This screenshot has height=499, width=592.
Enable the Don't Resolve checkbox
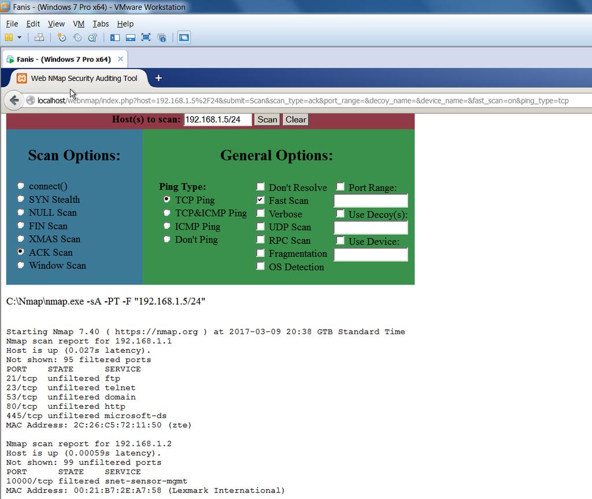pos(260,186)
